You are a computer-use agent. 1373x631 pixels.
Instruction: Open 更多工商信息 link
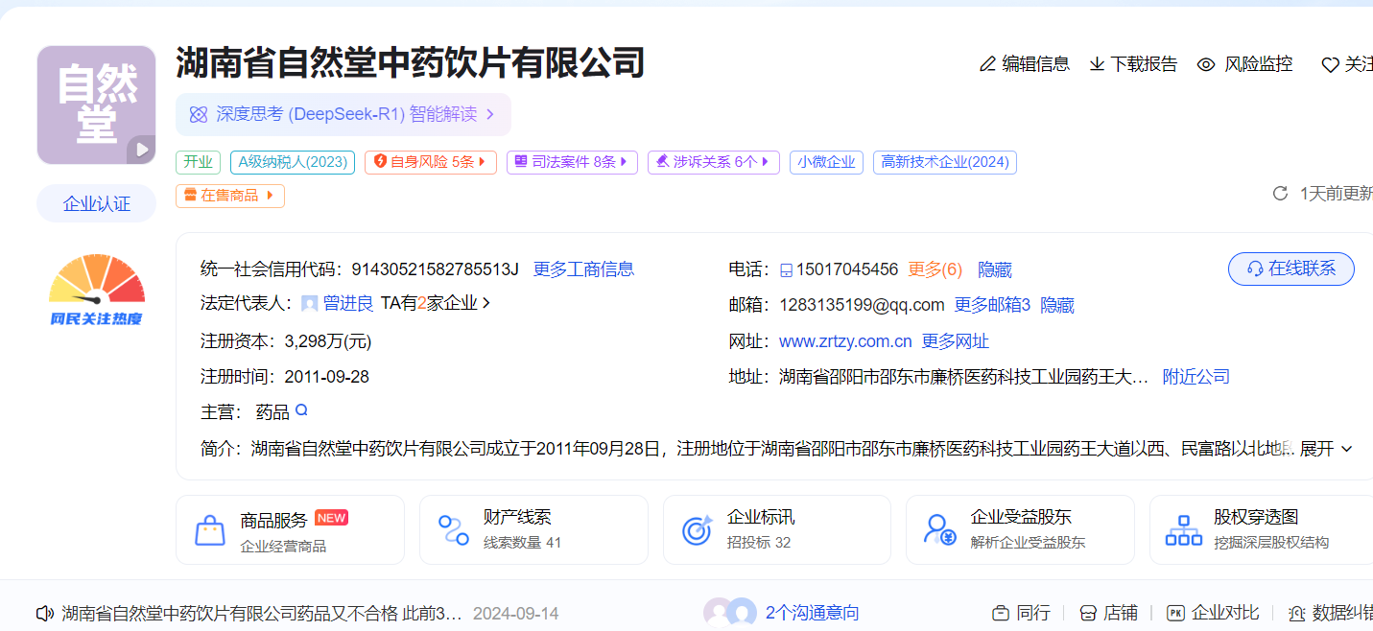pyautogui.click(x=583, y=269)
